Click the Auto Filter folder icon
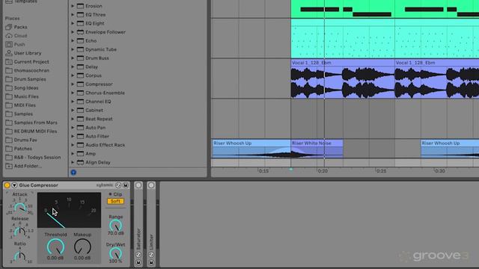 pyautogui.click(x=80, y=136)
